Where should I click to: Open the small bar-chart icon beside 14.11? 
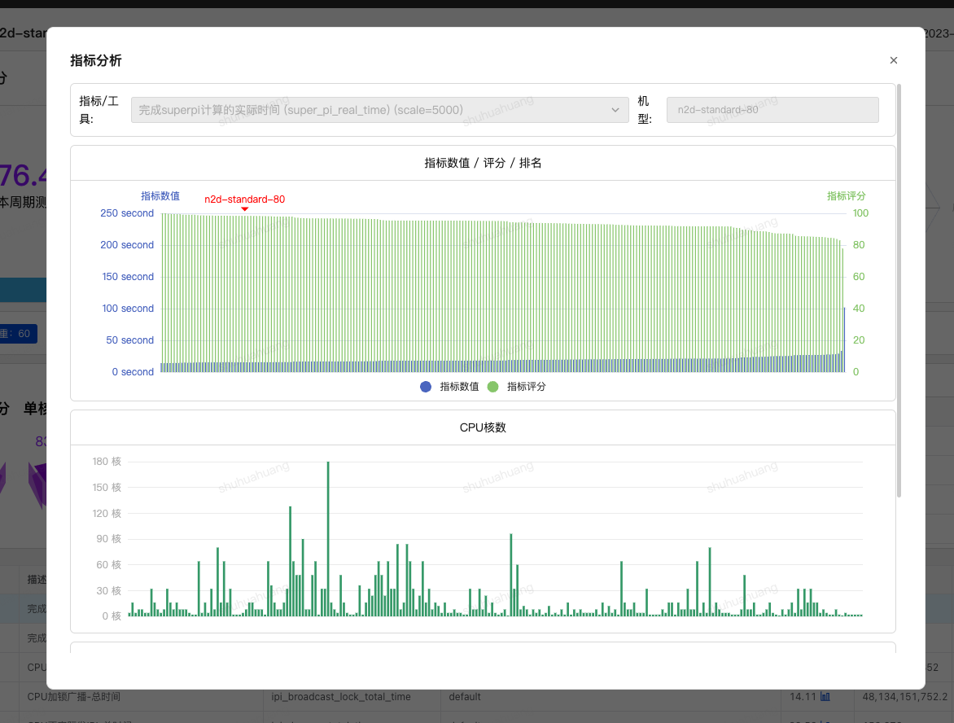pos(825,697)
